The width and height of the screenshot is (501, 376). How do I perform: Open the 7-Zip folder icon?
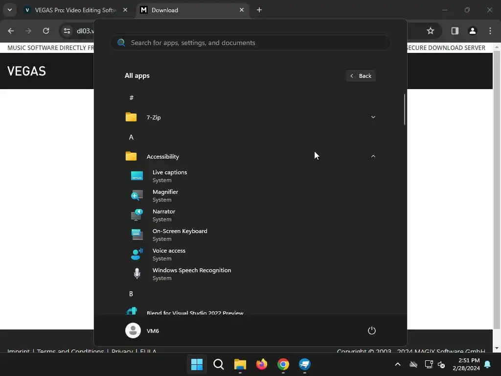click(131, 117)
